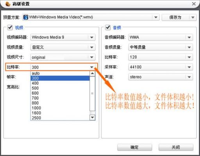The image size is (200, 156).
Task: Collapse the video 比特率 300 dropdown arrow
Action: [x=92, y=67]
